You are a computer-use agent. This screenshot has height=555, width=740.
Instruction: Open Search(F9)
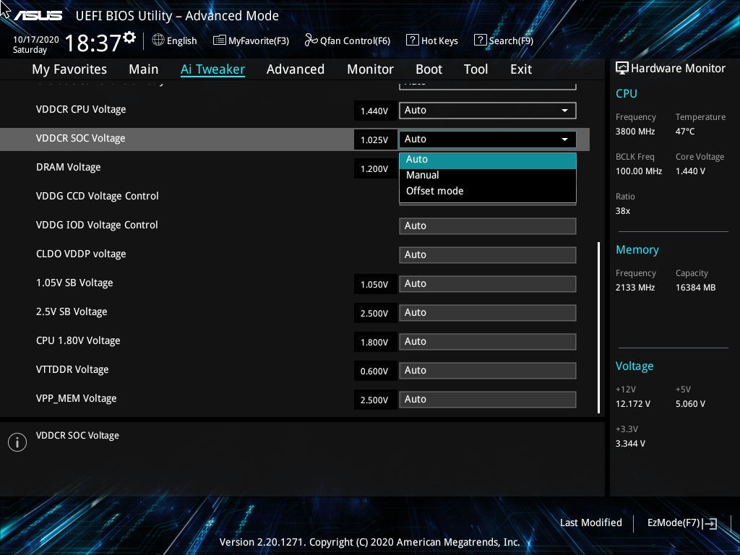pos(504,40)
